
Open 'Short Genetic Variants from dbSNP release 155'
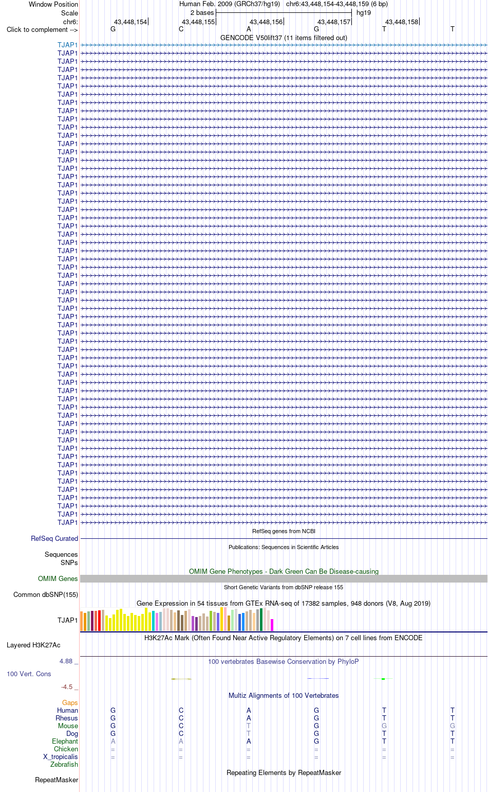pos(284,587)
